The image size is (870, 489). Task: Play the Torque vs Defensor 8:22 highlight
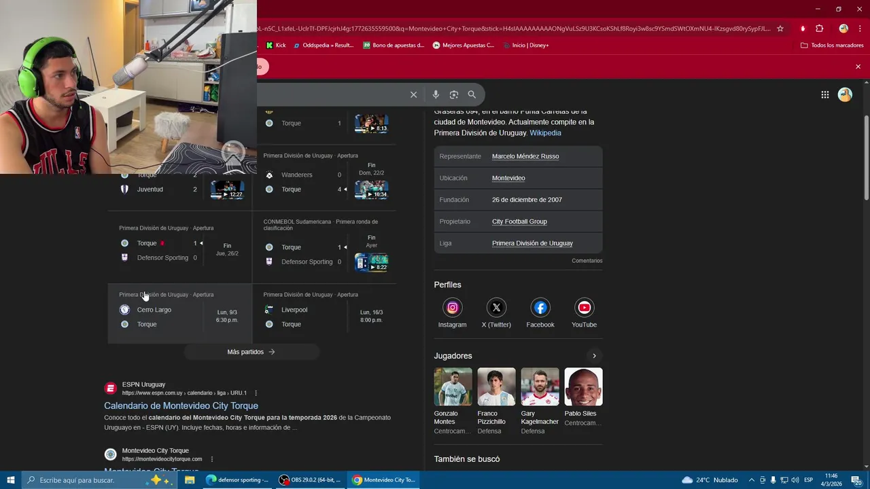point(371,262)
